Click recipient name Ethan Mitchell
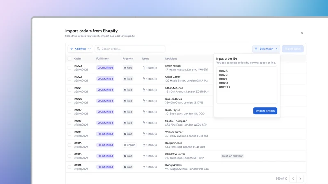The image size is (328, 184). (174, 88)
